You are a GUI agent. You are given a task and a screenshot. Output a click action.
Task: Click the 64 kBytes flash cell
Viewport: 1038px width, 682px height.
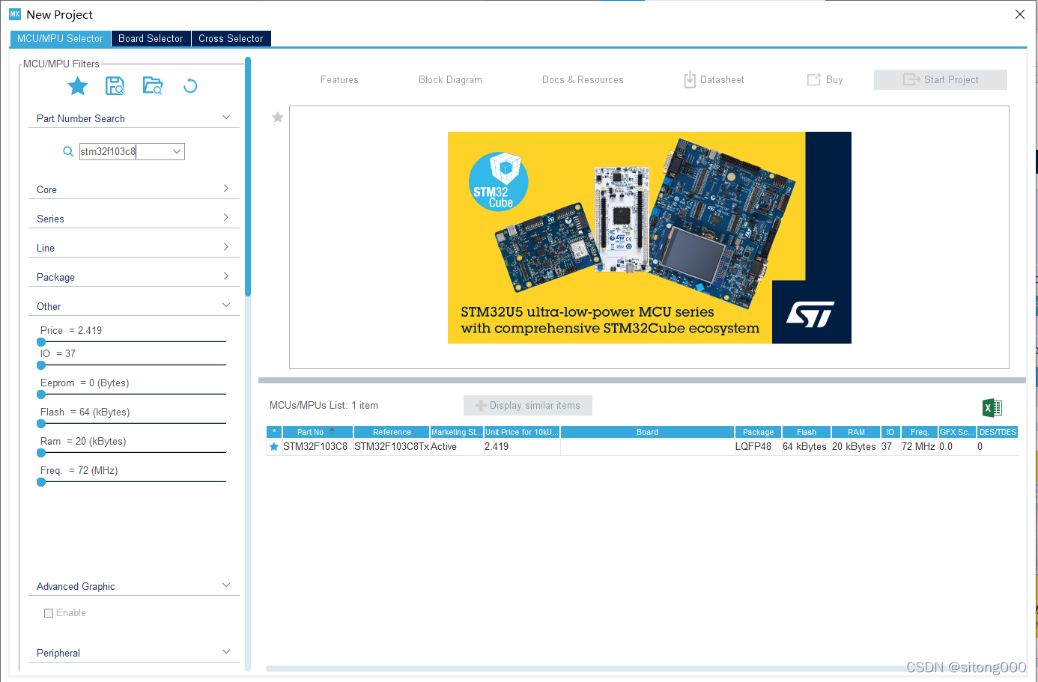(x=805, y=447)
